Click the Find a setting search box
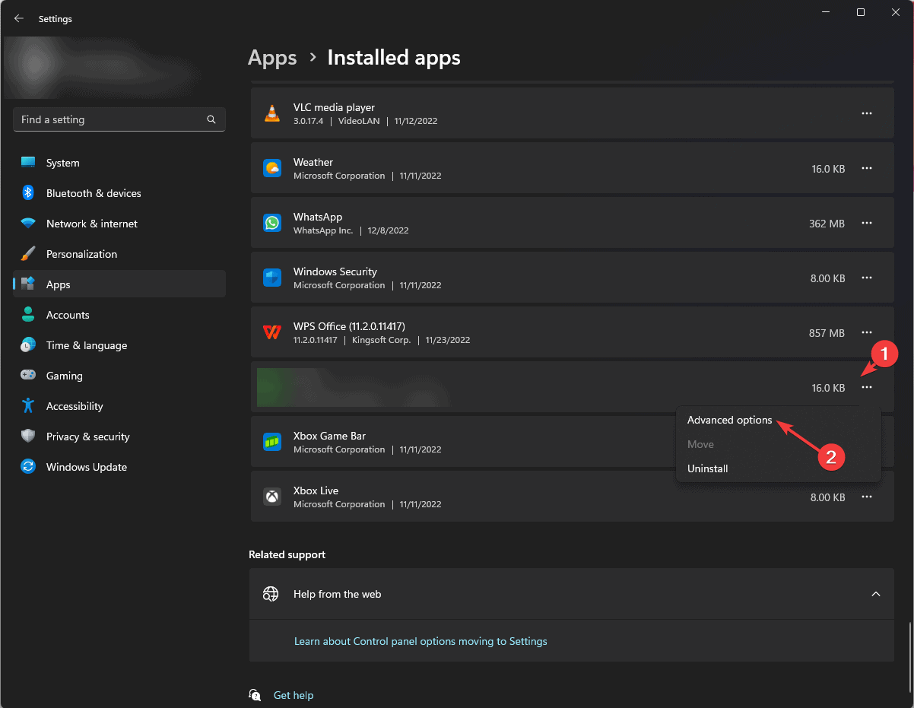This screenshot has height=708, width=914. pyautogui.click(x=110, y=119)
